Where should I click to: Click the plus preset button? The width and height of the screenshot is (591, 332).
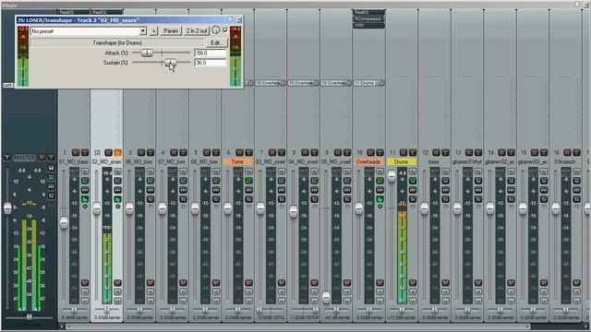point(153,30)
